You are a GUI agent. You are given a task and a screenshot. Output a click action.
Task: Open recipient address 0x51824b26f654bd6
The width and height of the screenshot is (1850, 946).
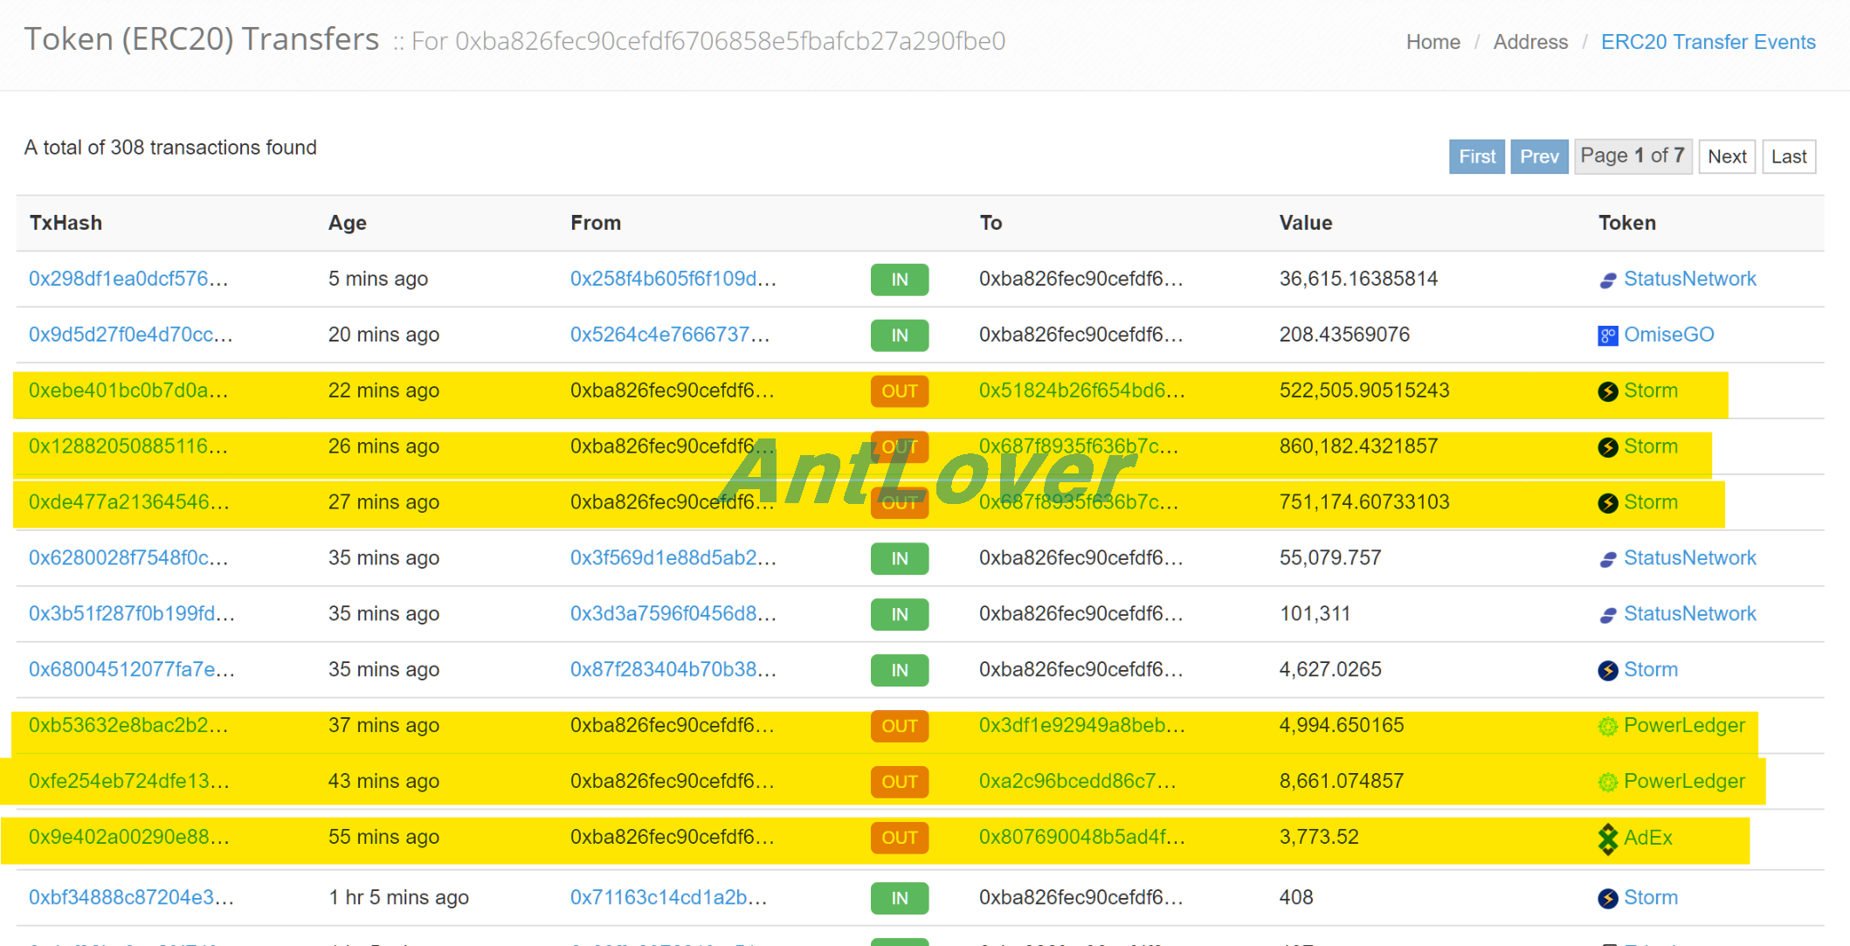click(x=1081, y=390)
